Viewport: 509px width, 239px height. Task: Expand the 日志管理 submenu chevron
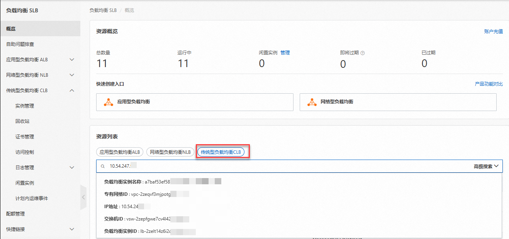(x=72, y=168)
